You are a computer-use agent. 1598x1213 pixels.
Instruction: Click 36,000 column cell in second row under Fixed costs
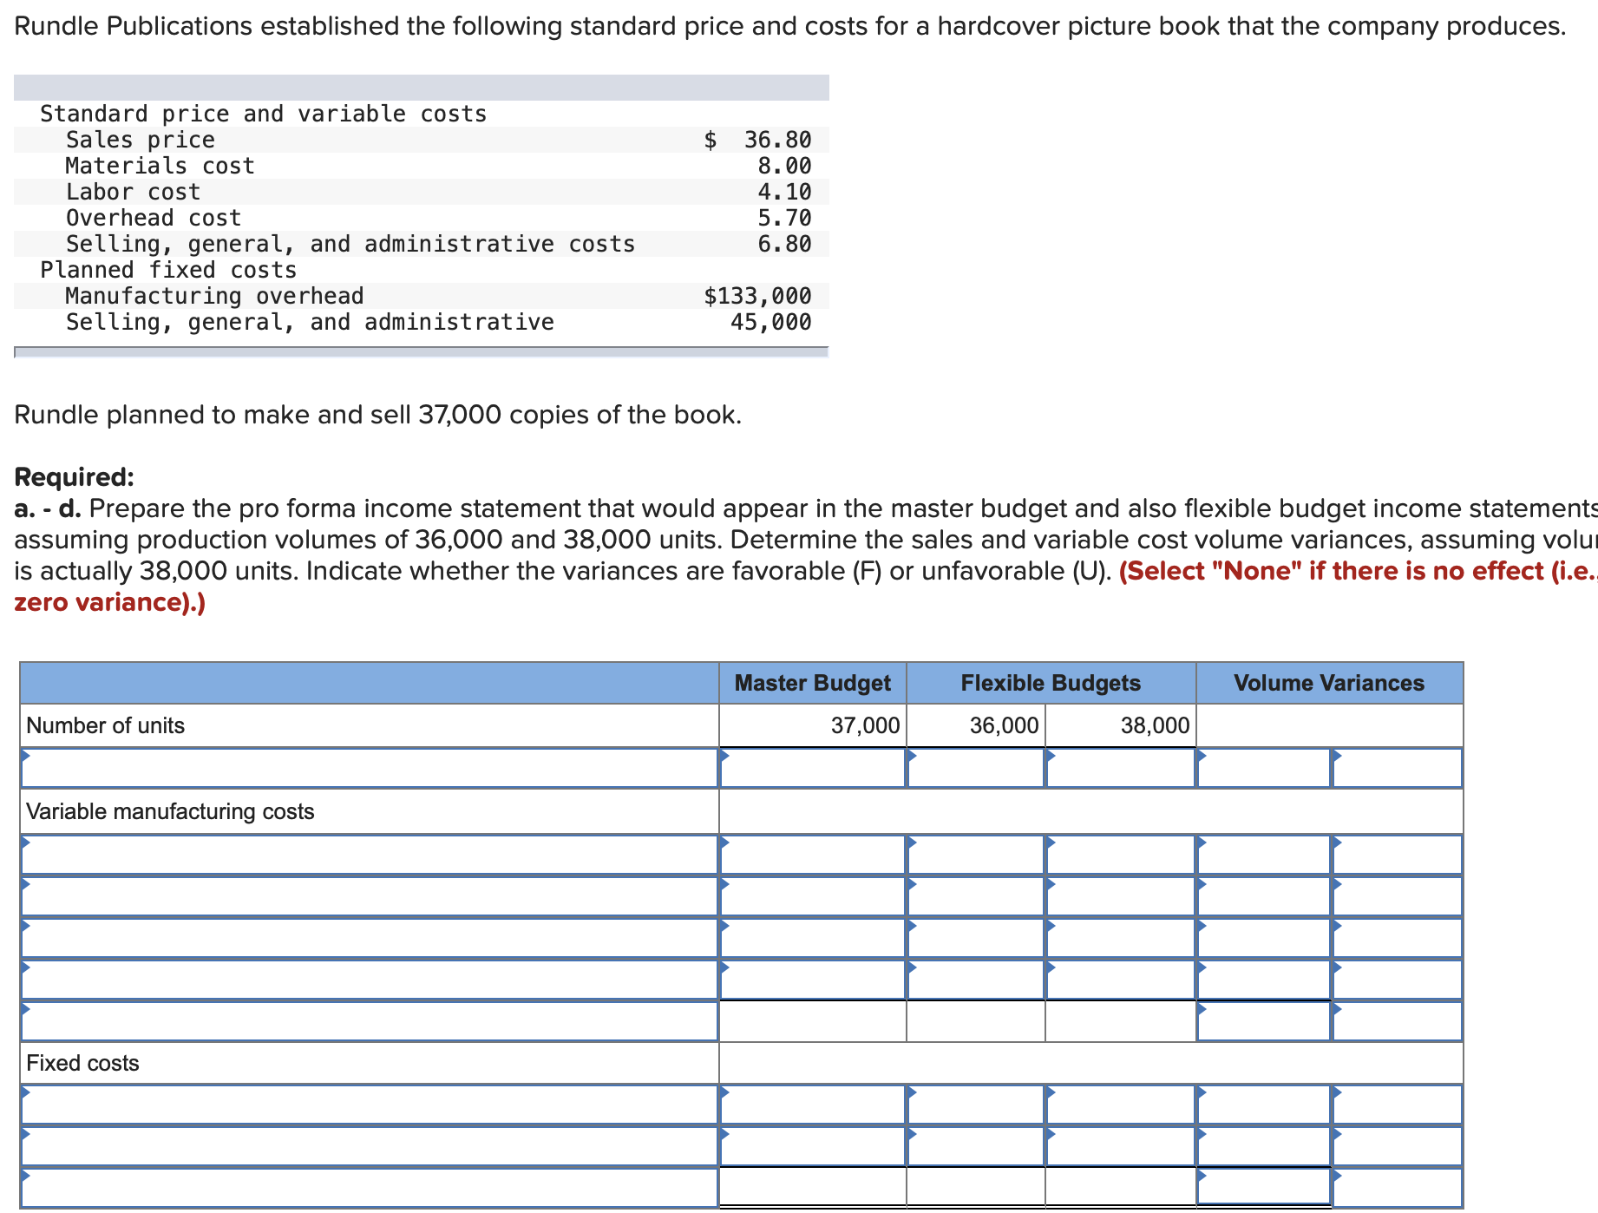pos(976,1146)
